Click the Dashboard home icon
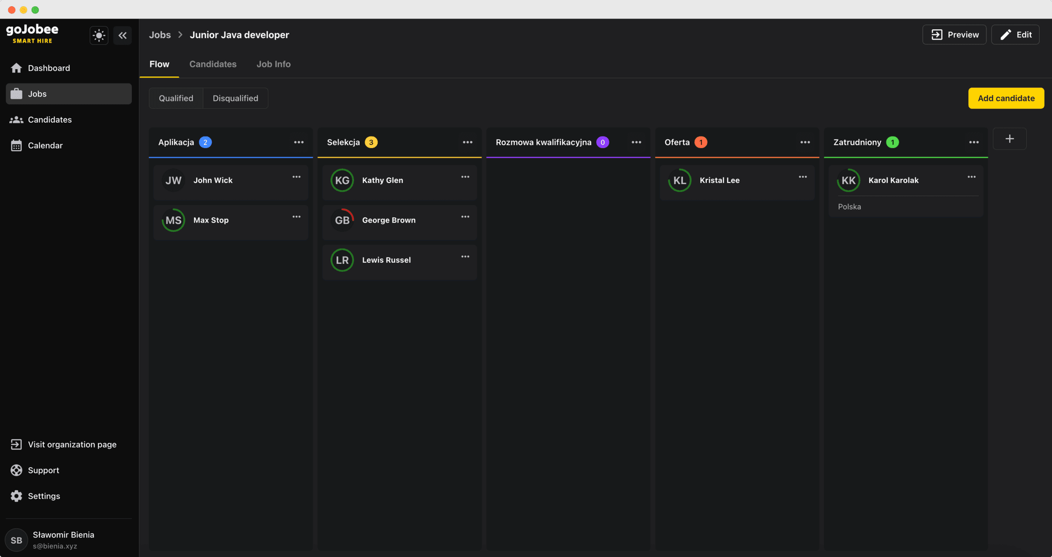 point(16,67)
